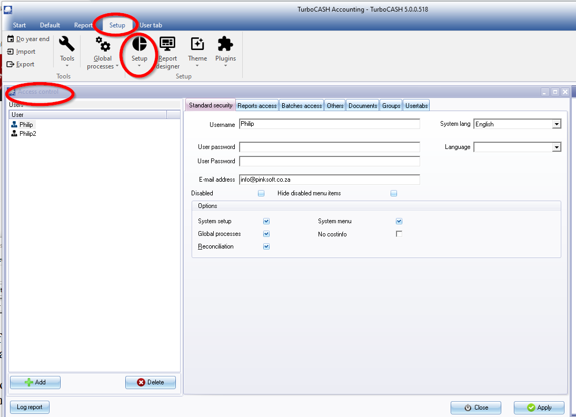The height and width of the screenshot is (417, 576).
Task: Open the Setup pie chart icon
Action: [139, 44]
